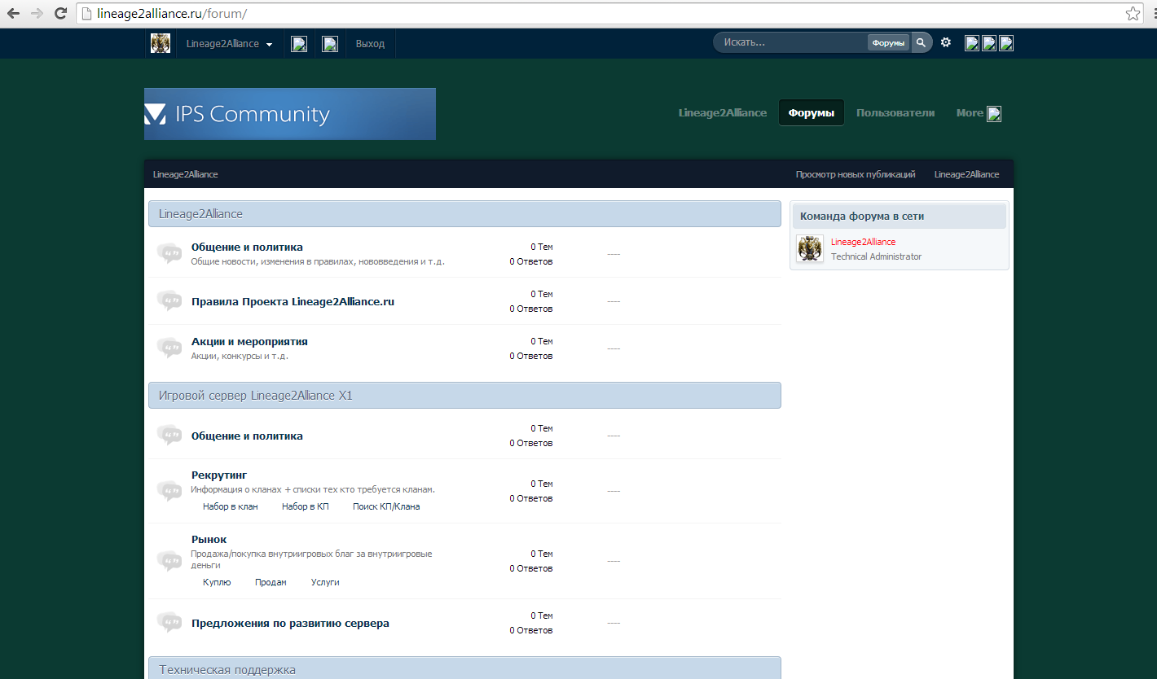Open the Куплю subforum
The height and width of the screenshot is (679, 1157).
click(217, 582)
